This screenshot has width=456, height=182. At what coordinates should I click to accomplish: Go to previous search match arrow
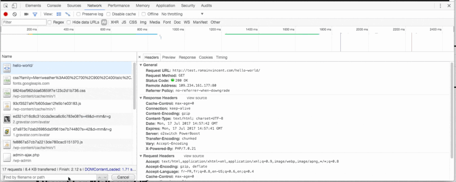coord(99,177)
